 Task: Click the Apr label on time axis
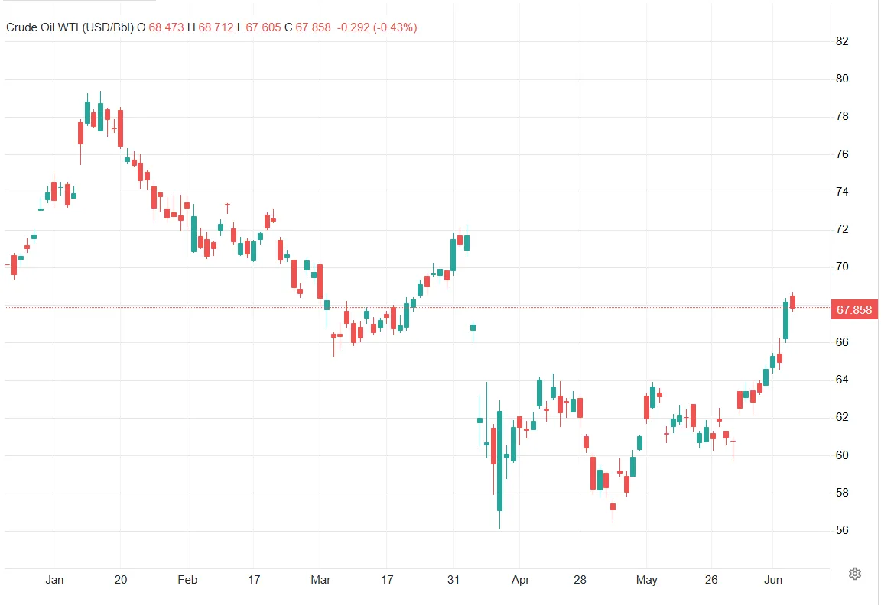tap(520, 580)
